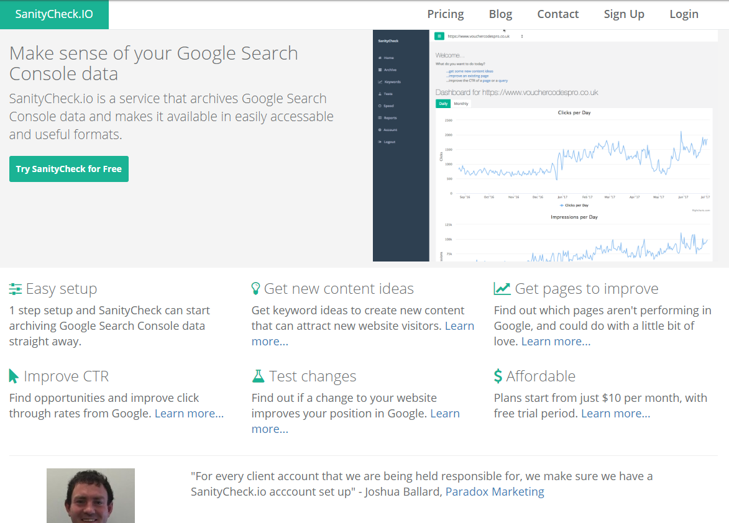This screenshot has height=523, width=729.
Task: Click the Clicks per Day chart title
Action: [x=574, y=112]
